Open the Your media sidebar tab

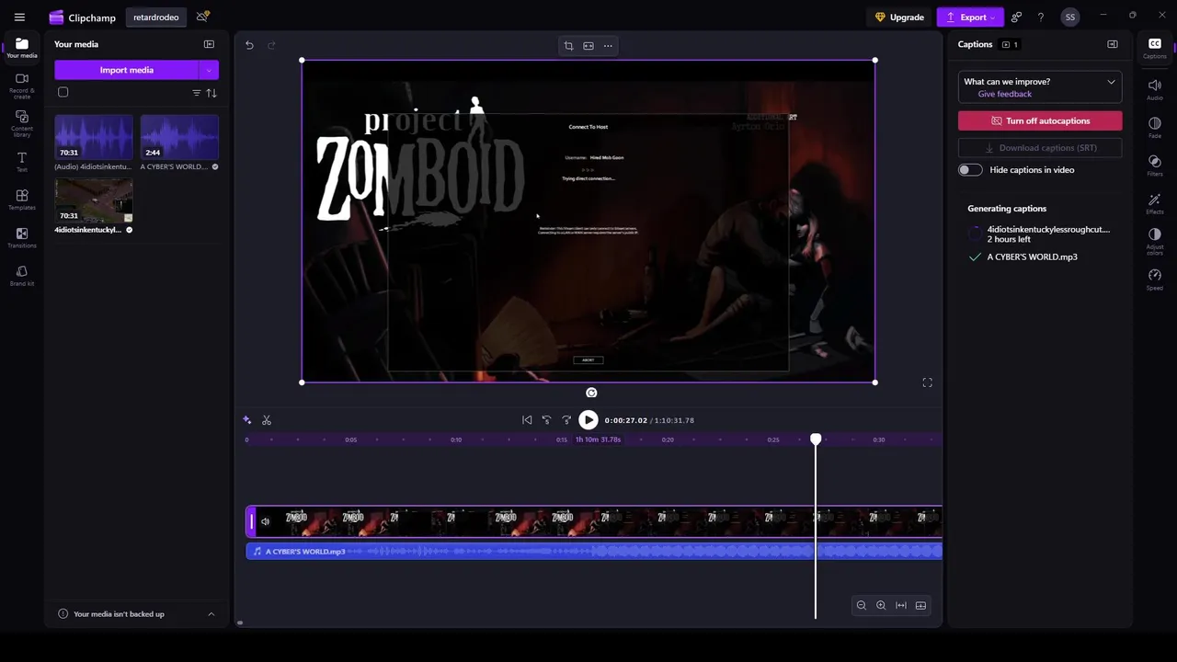tap(22, 48)
